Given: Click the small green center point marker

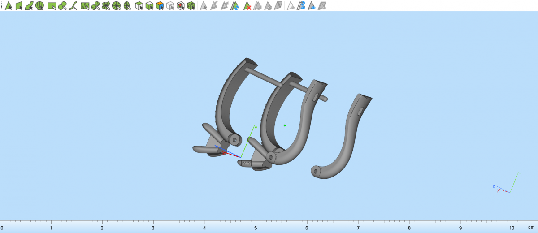Looking at the screenshot, I should pos(285,125).
